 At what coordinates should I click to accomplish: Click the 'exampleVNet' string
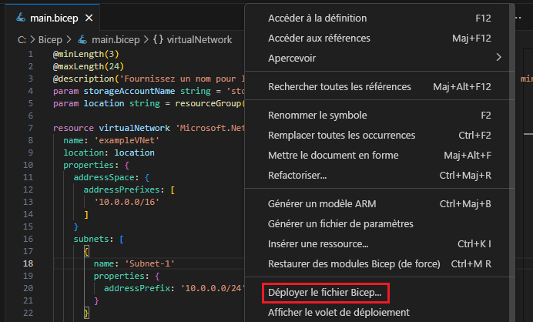click(127, 140)
